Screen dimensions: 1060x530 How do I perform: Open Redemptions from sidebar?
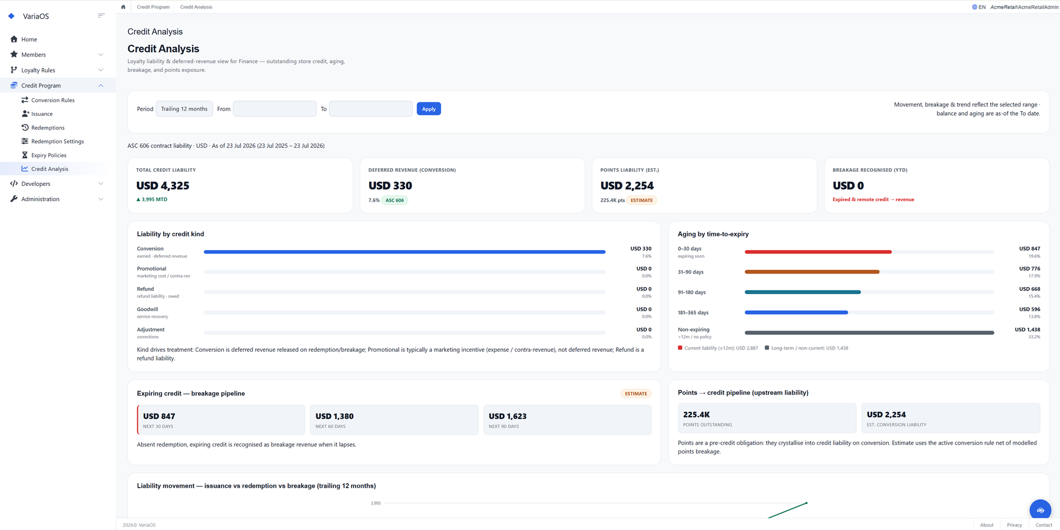click(48, 128)
